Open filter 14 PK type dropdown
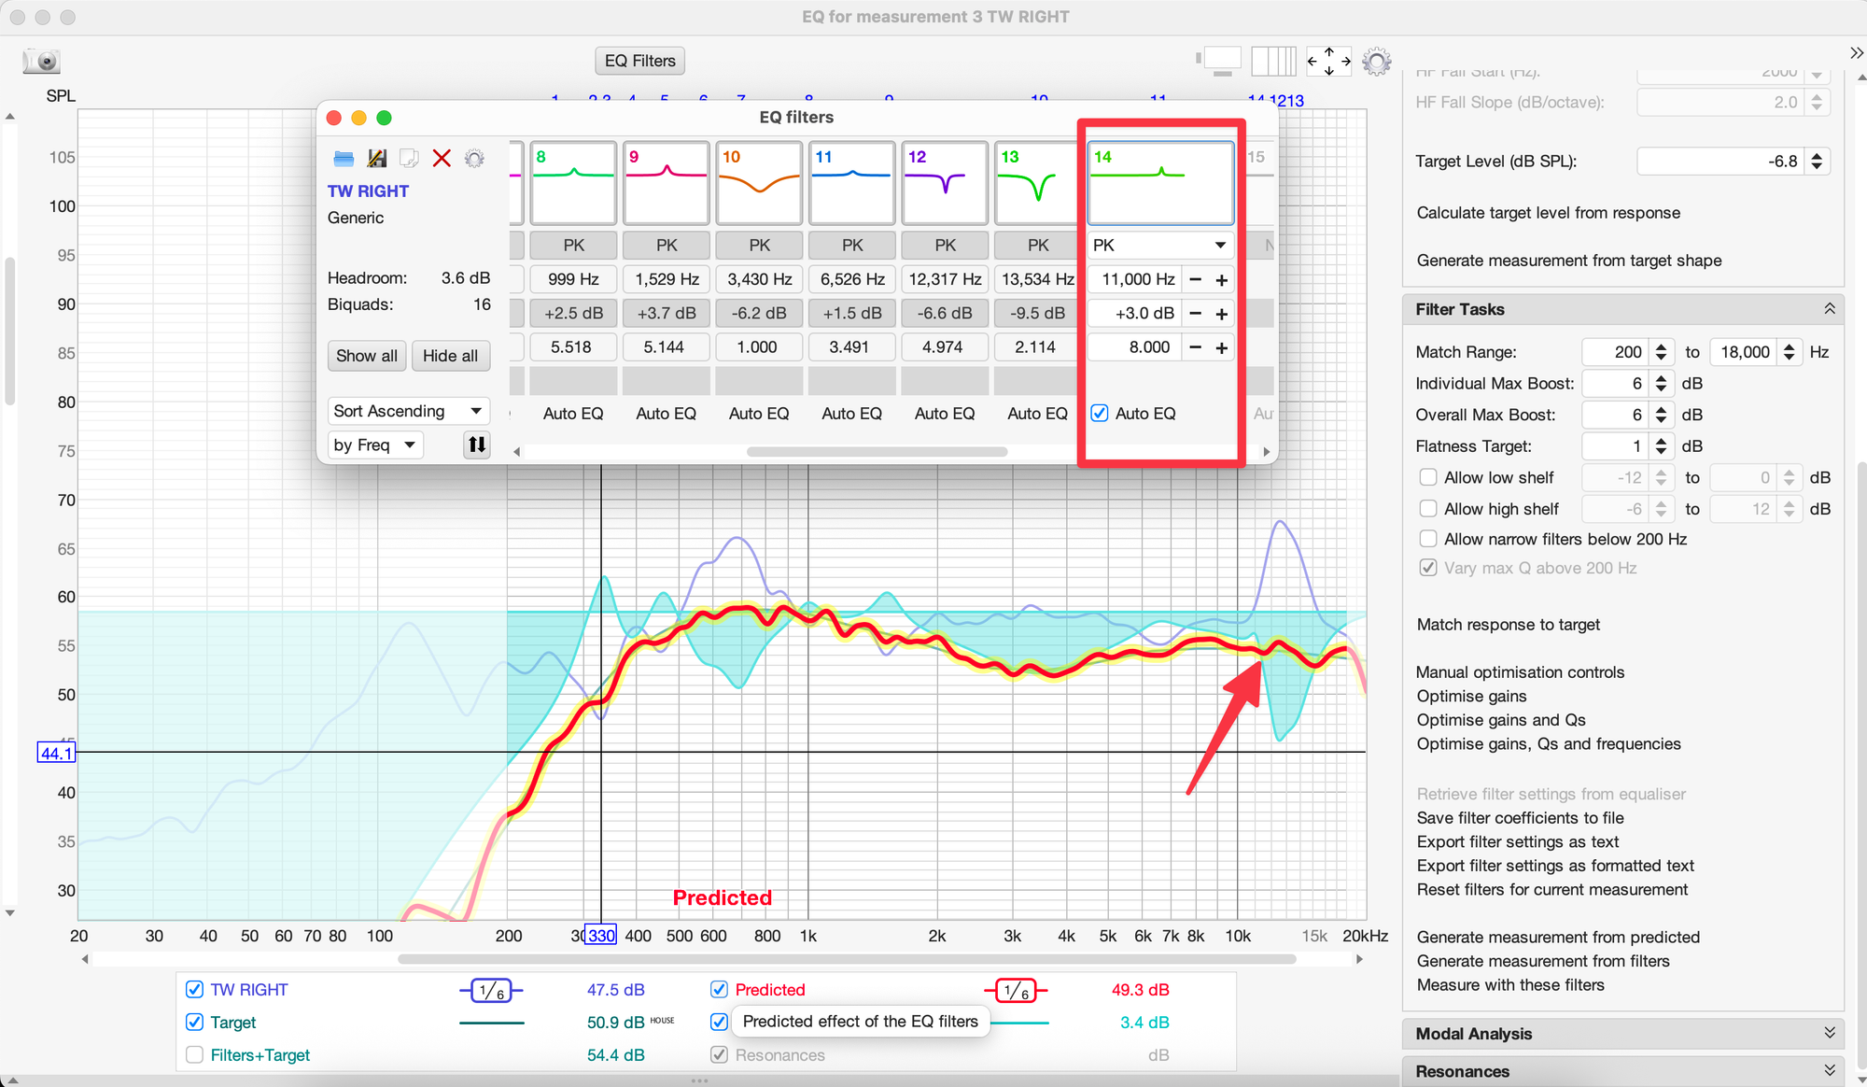 click(x=1159, y=245)
